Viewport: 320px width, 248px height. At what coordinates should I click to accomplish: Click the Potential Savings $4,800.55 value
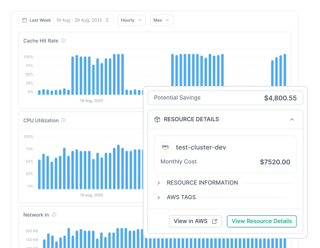[x=280, y=98]
